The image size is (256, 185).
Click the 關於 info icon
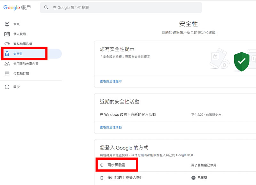(x=7, y=87)
